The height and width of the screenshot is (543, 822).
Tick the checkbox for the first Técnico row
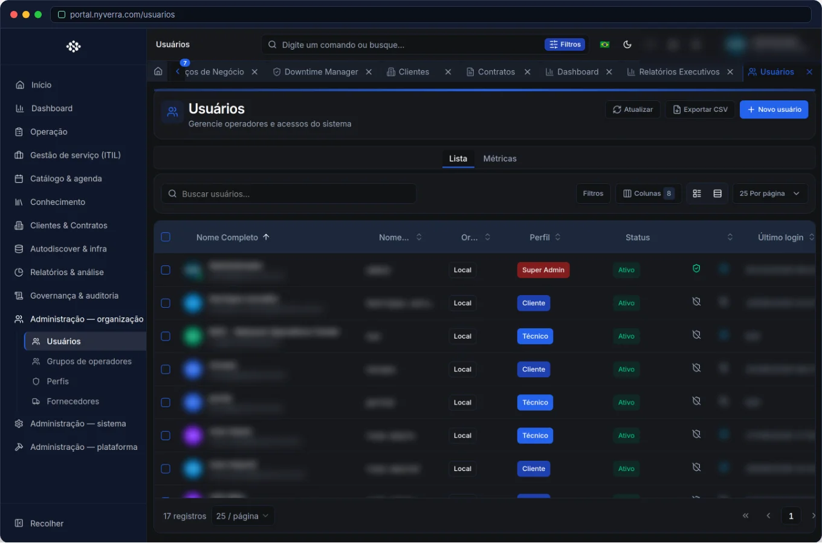166,336
